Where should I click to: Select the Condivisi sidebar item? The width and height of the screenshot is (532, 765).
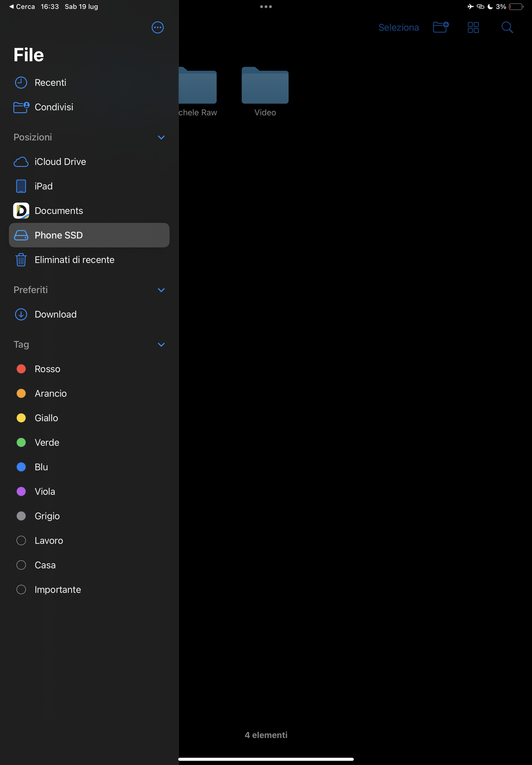click(89, 107)
